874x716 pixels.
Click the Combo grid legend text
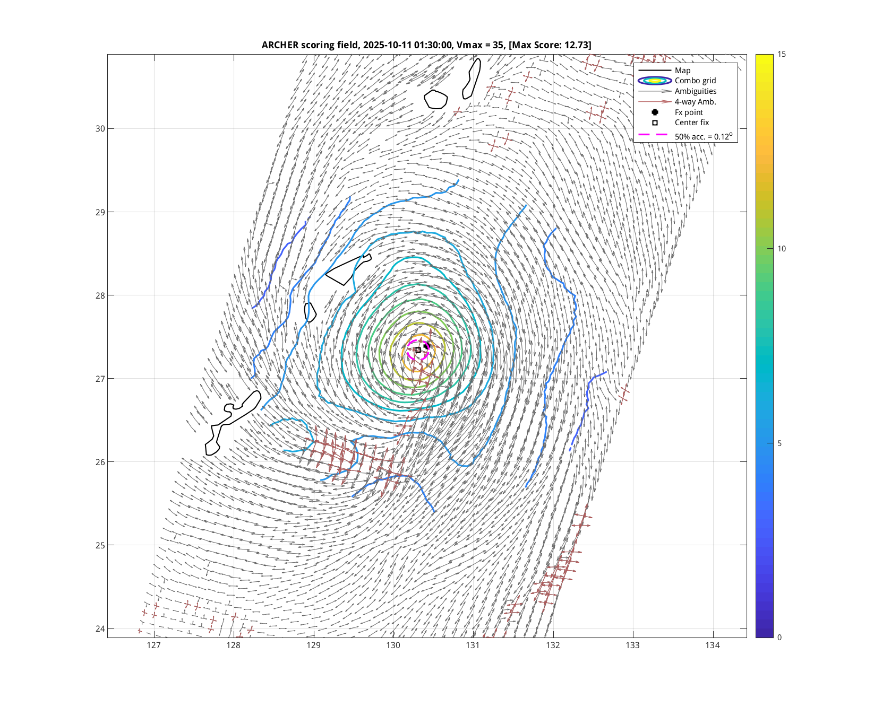tap(695, 81)
